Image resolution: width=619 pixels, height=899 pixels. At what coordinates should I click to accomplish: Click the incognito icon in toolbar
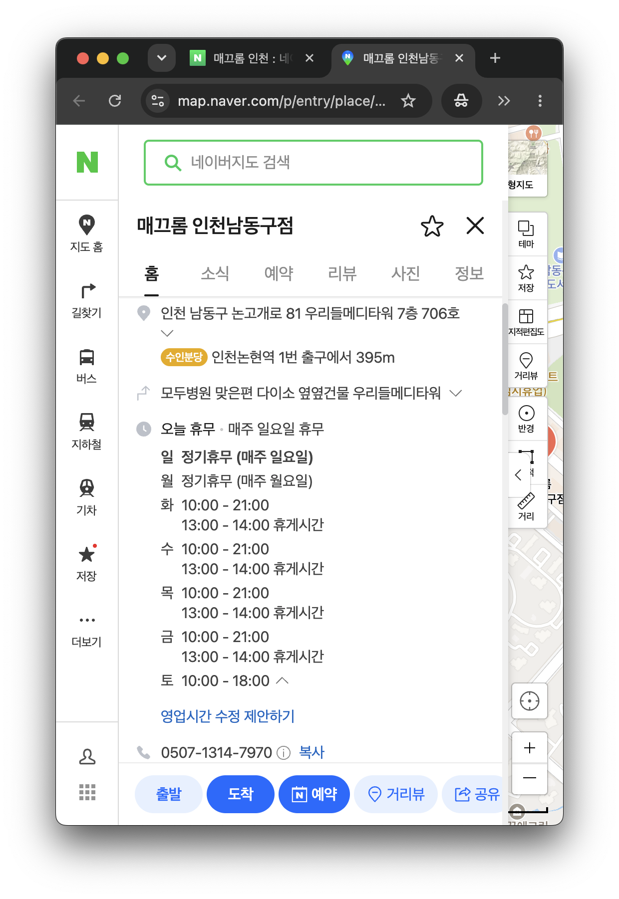(x=461, y=101)
